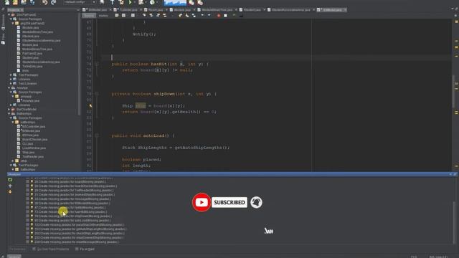This screenshot has height=258, width=459.
Task: Run the project with the green play icon
Action: pyautogui.click(x=130, y=2)
